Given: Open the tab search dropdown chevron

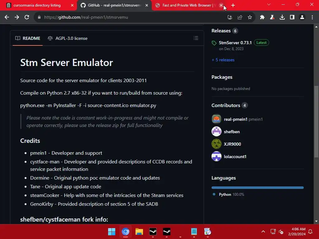Looking at the screenshot, I should click(x=269, y=4).
